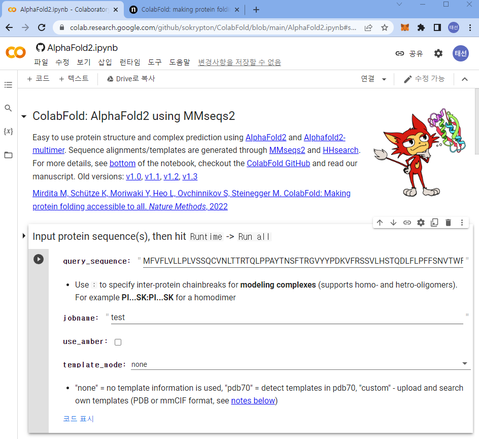Open the template_mode dropdown
Viewport: 479px width, 439px height.
point(300,364)
